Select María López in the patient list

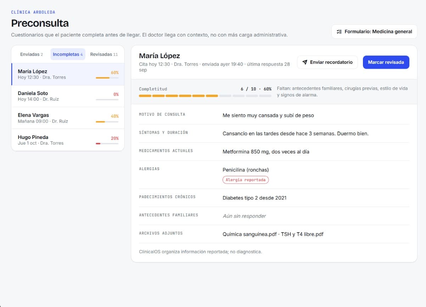click(x=68, y=74)
